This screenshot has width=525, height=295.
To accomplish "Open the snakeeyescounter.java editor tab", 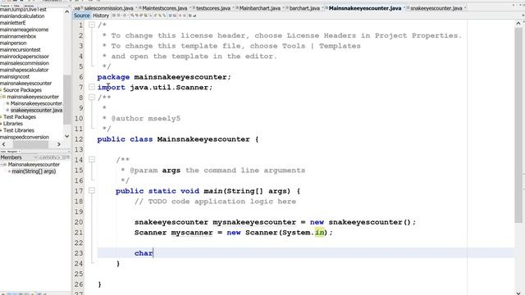I will pyautogui.click(x=436, y=8).
